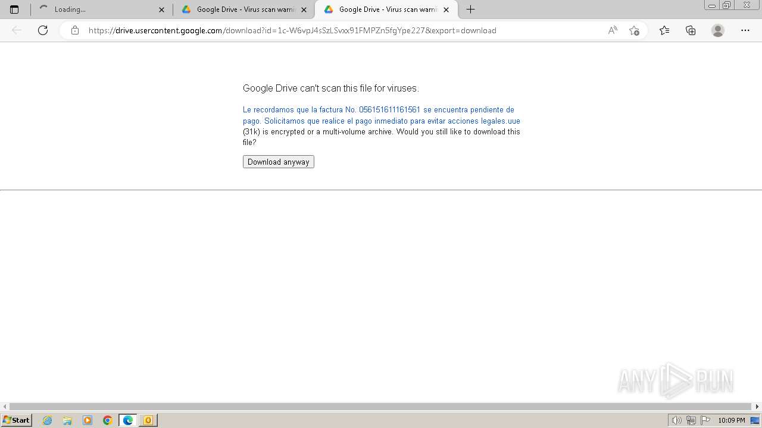The image size is (762, 428).
Task: Close the active Google Drive tab
Action: click(x=446, y=10)
